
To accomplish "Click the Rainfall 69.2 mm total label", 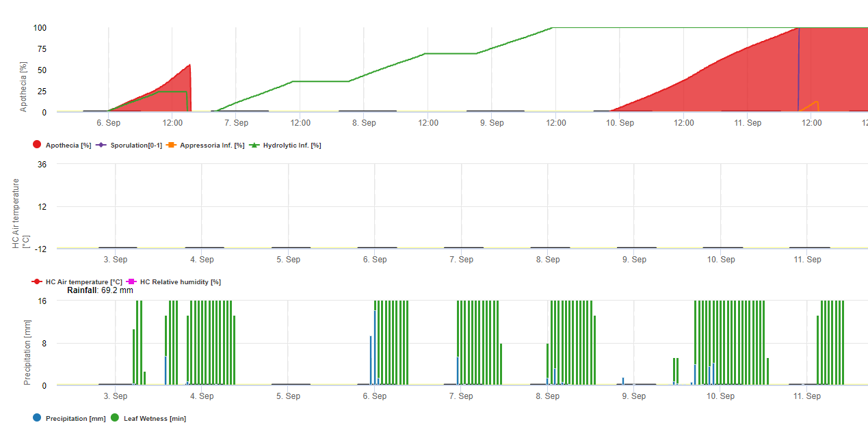I will coord(100,290).
